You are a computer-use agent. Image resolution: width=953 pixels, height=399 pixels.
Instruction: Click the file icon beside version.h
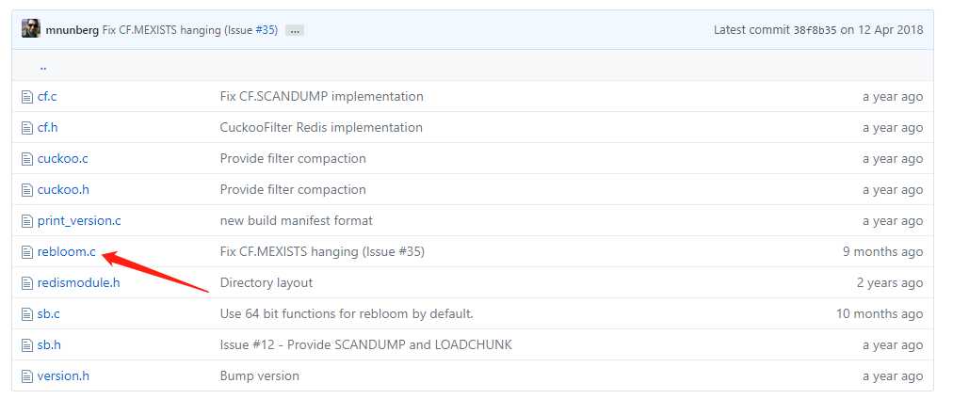tap(26, 375)
